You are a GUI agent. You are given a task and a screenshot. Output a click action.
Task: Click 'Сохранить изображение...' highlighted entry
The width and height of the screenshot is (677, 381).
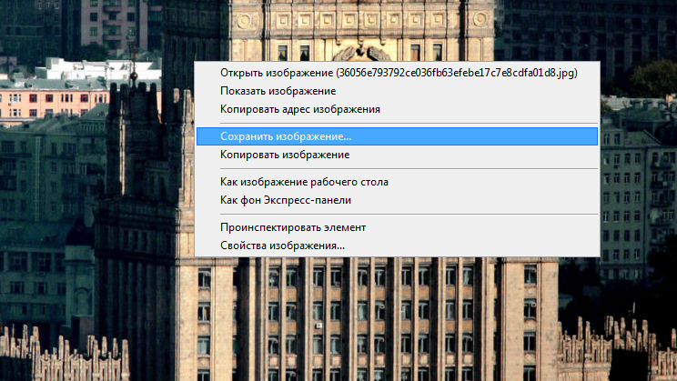(398, 136)
